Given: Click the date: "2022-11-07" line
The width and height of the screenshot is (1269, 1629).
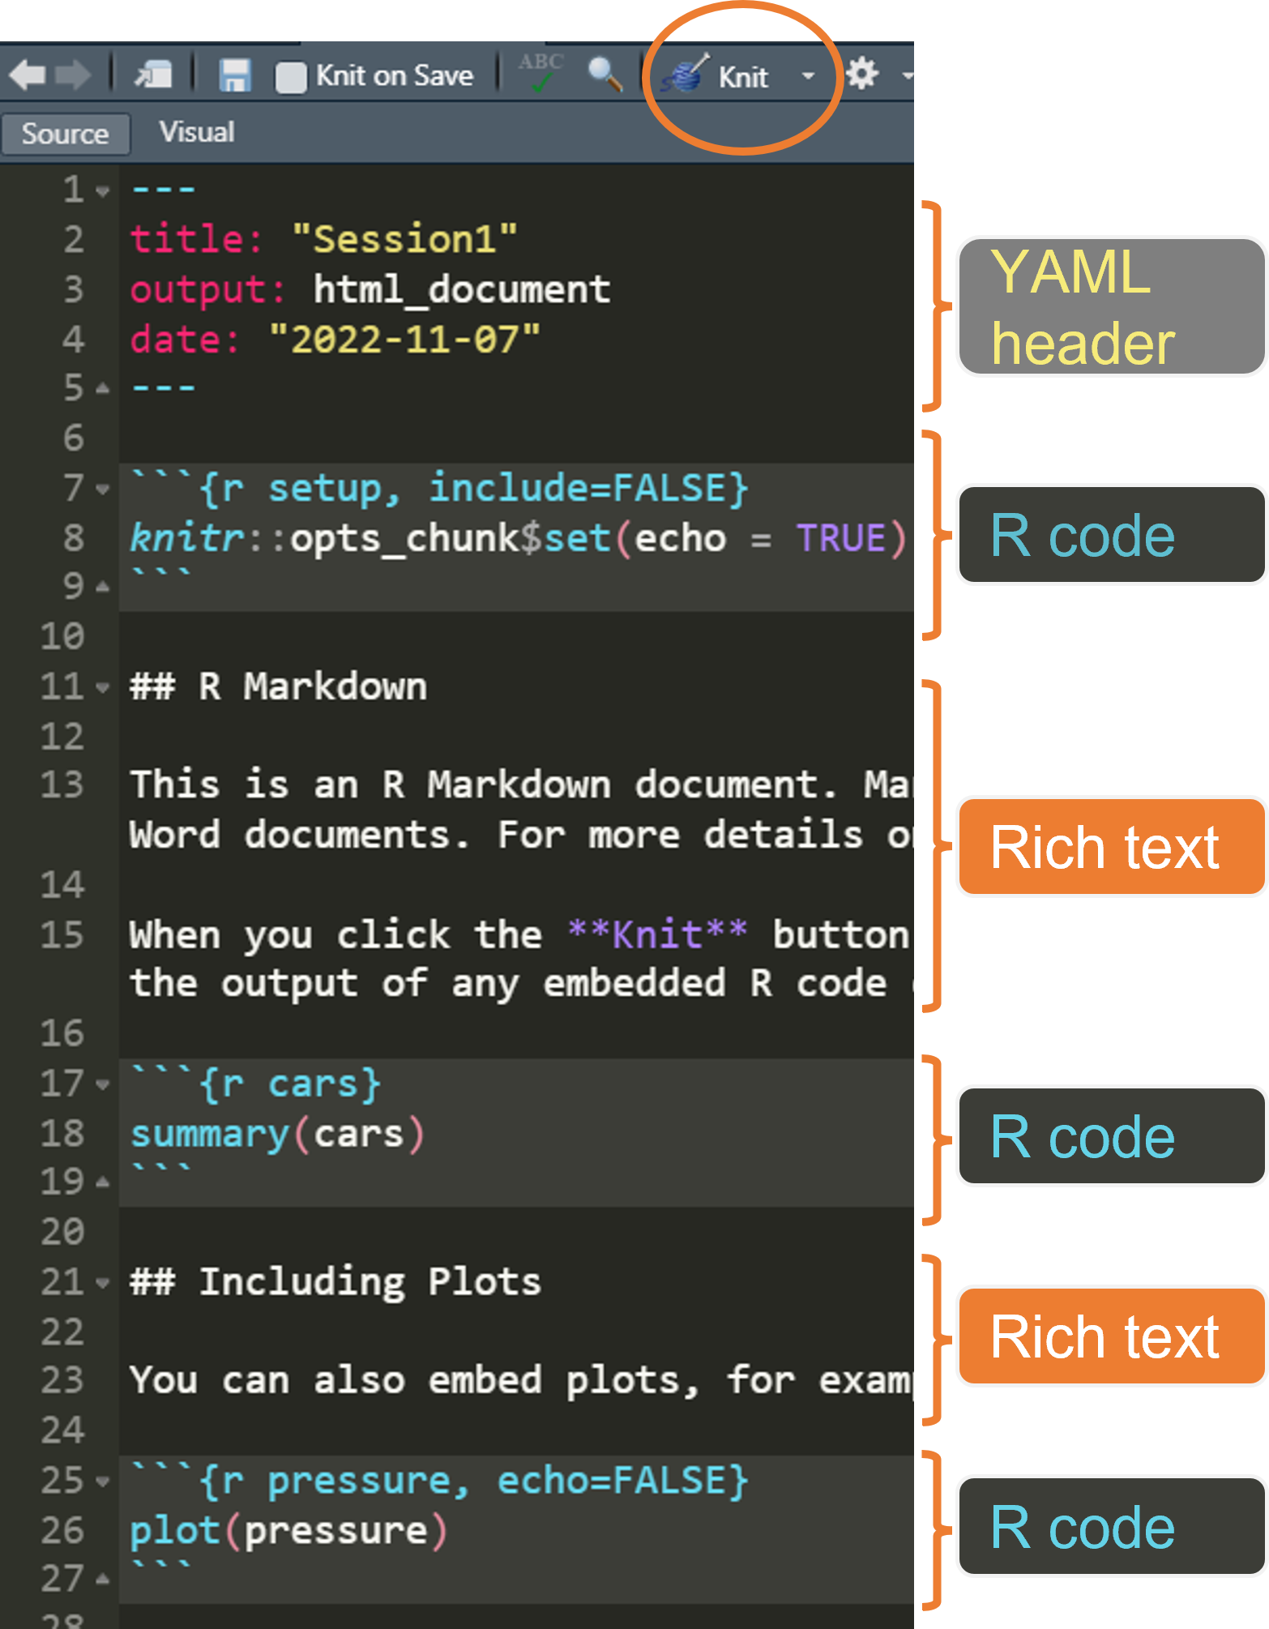Looking at the screenshot, I should point(335,339).
